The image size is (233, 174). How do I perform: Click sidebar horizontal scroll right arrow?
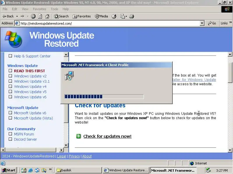[61, 150]
